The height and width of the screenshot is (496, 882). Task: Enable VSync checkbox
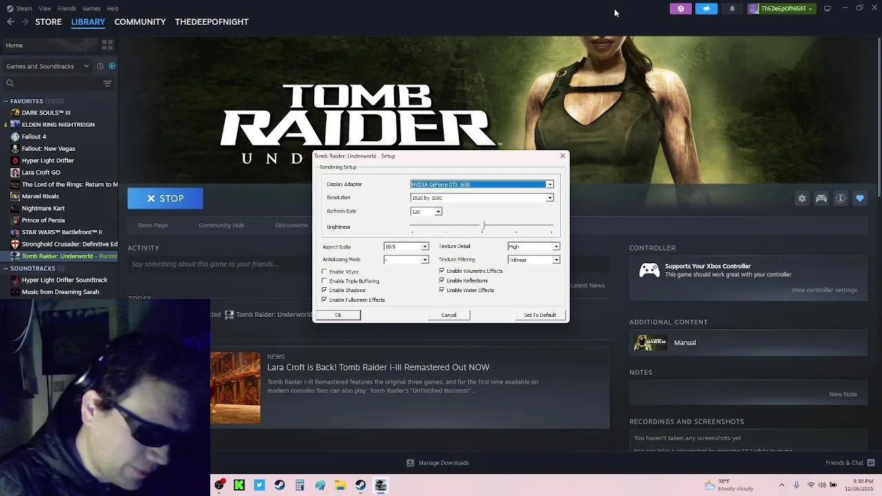coord(325,271)
